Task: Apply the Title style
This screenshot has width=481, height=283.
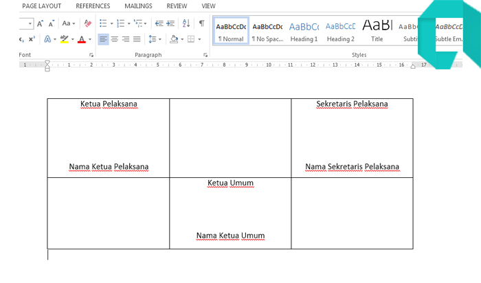Action: [377, 31]
